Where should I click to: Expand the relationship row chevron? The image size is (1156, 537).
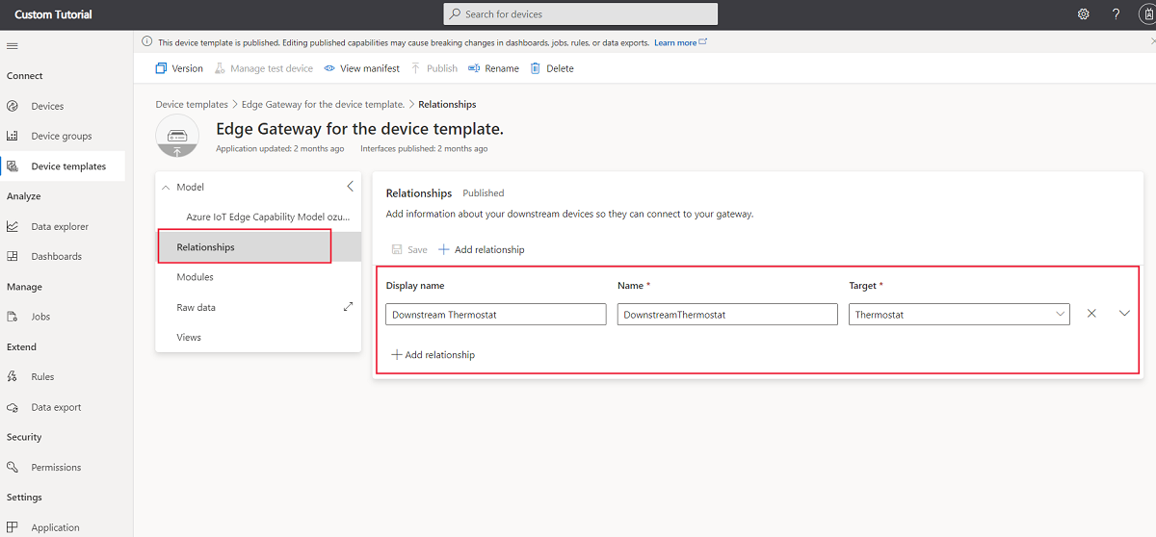1124,314
